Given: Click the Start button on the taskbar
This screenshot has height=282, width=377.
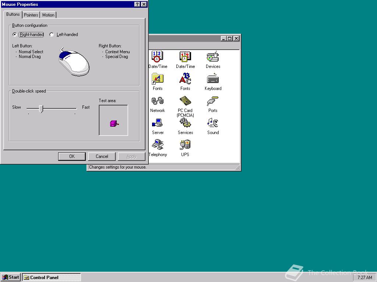Looking at the screenshot, I should pyautogui.click(x=11, y=278).
